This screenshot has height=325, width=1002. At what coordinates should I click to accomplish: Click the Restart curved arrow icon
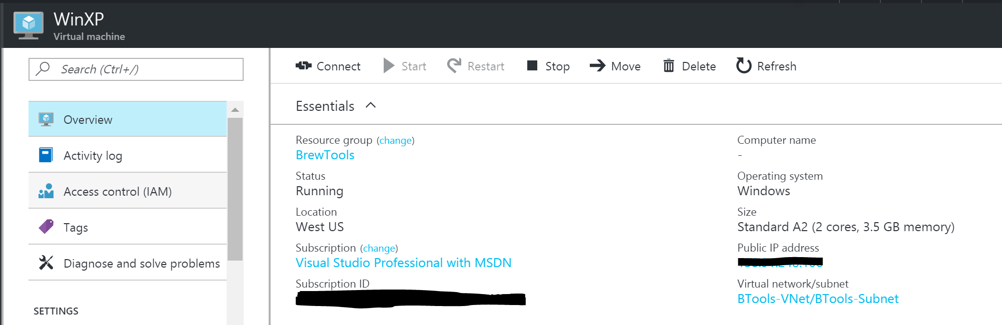[x=454, y=66]
